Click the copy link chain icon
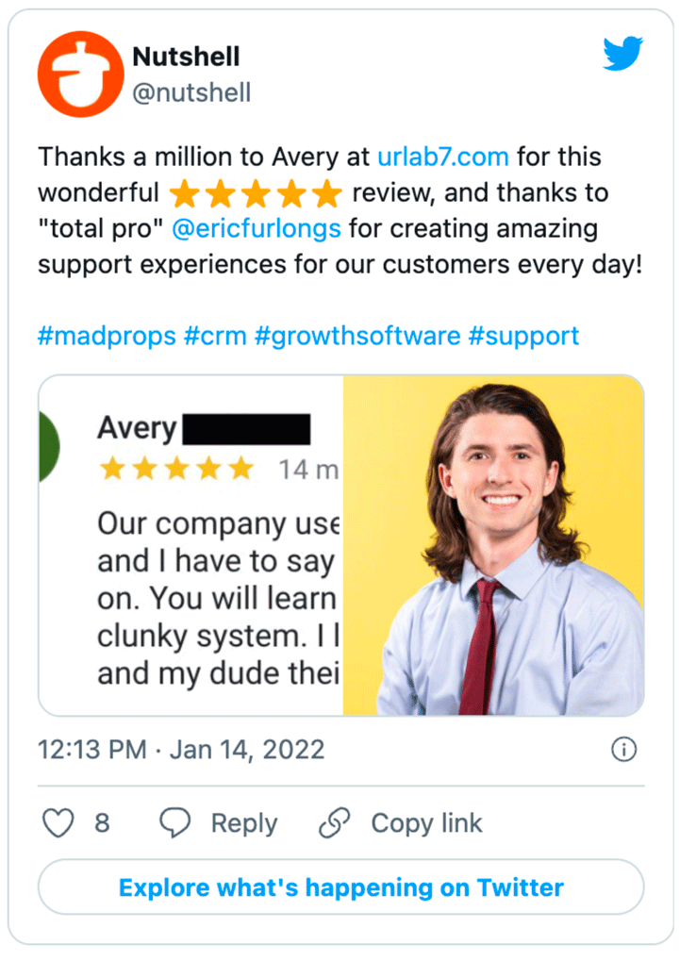Screen dimensions: 680x961 (335, 823)
